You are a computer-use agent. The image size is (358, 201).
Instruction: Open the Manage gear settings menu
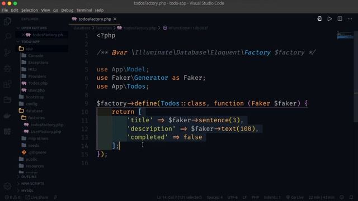(7, 186)
